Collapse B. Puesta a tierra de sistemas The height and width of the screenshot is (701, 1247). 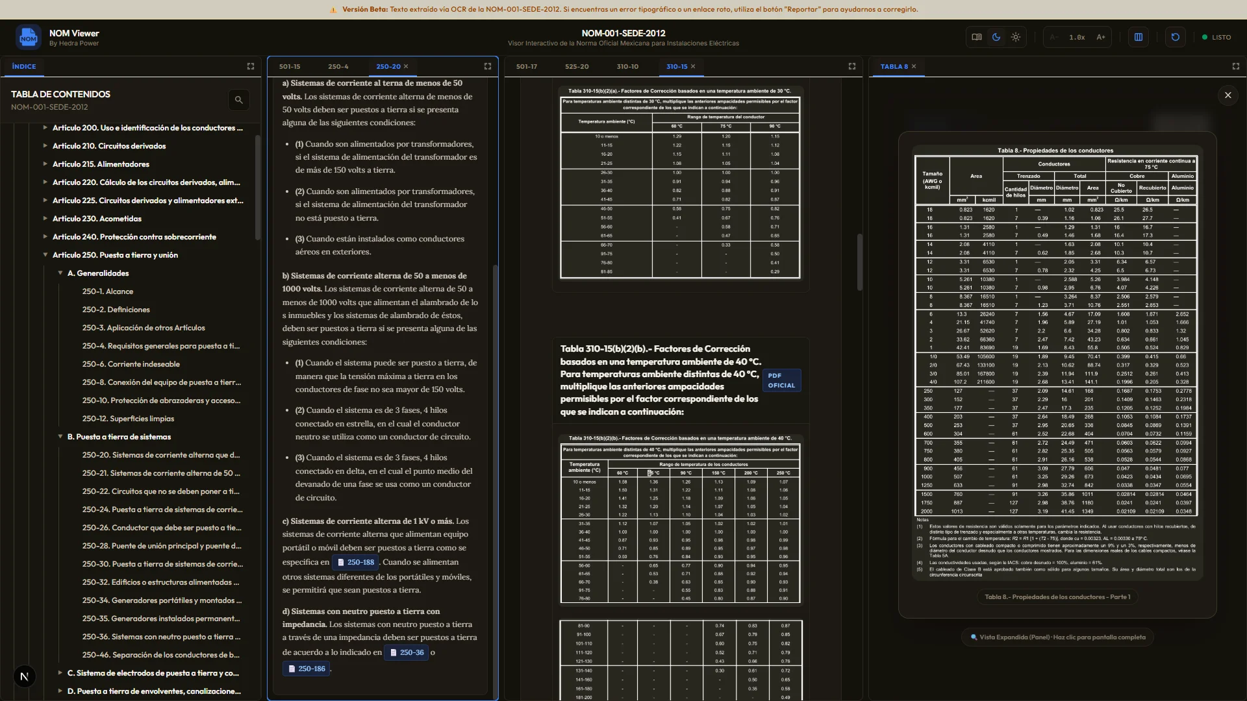(60, 437)
